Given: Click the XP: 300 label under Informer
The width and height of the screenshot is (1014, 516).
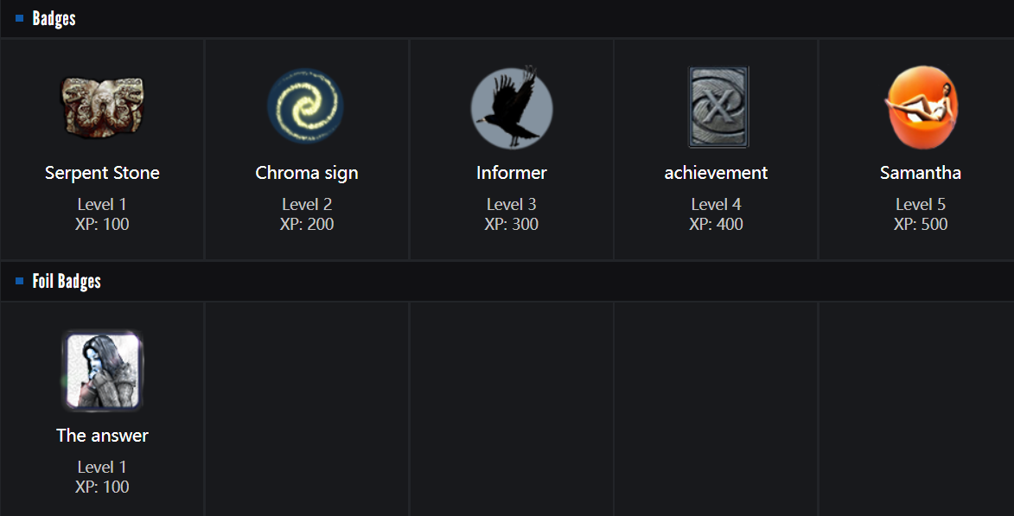Looking at the screenshot, I should coord(512,225).
